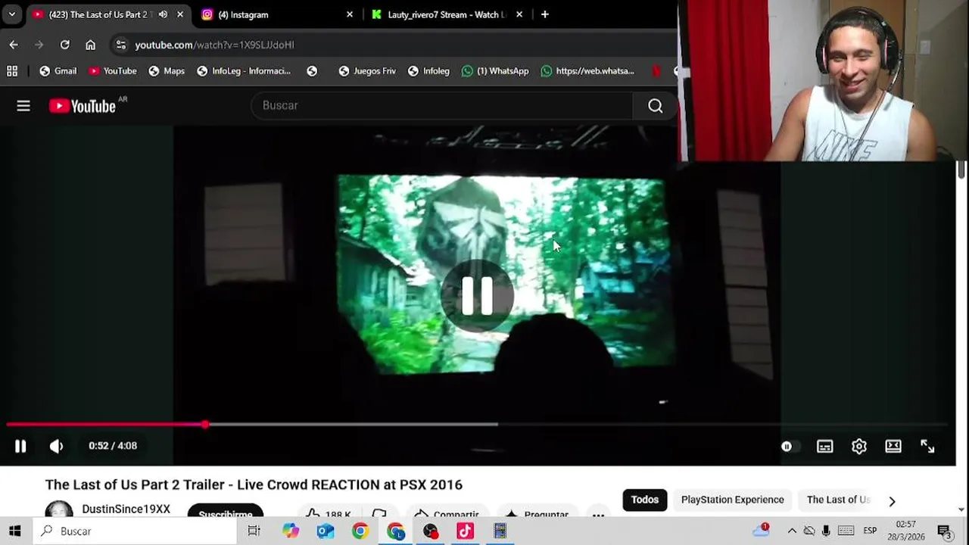Reload the current page

click(x=65, y=45)
